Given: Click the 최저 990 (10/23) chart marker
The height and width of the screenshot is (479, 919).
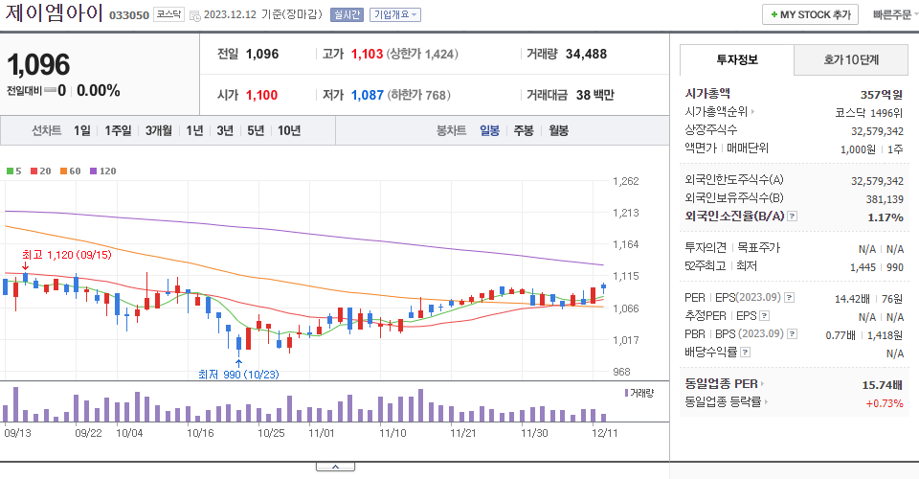Looking at the screenshot, I should (x=238, y=374).
